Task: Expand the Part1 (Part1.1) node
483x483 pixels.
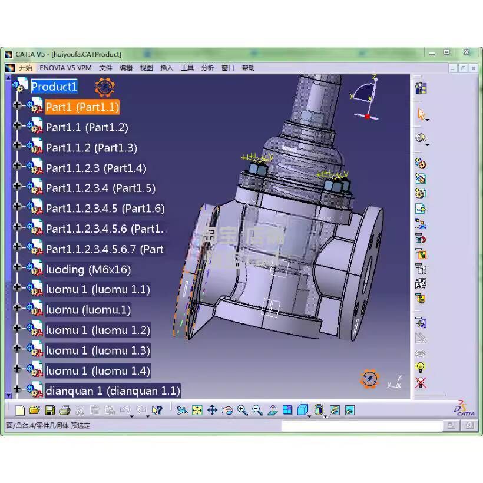Action: click(x=17, y=105)
